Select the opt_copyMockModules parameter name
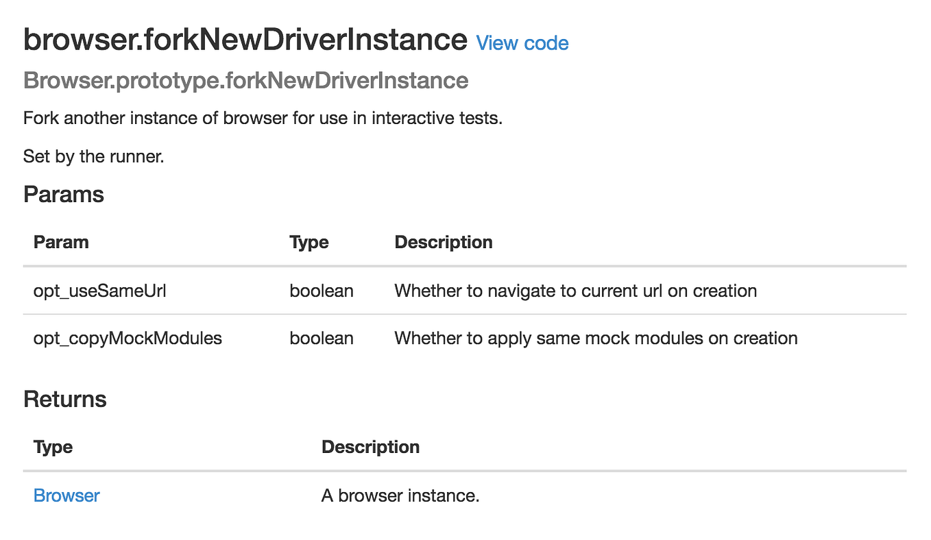Viewport: 931px width, 540px height. (x=128, y=338)
